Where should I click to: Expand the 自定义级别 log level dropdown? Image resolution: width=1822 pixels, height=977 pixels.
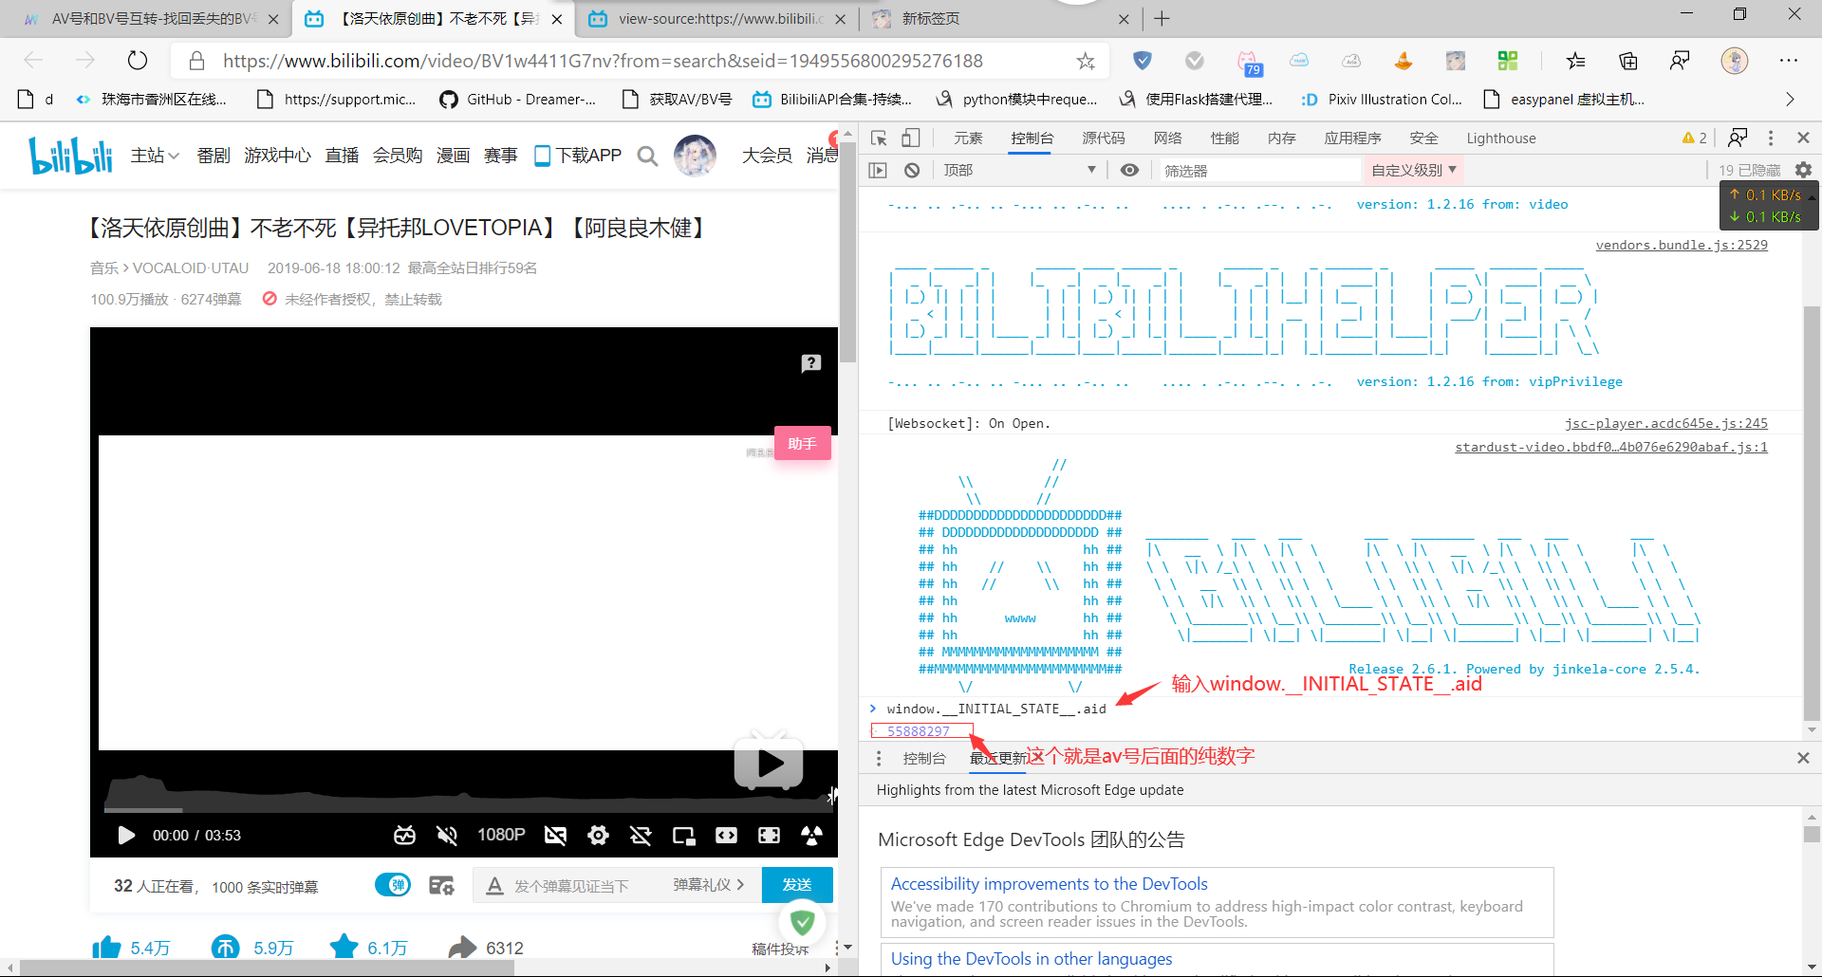click(x=1413, y=170)
